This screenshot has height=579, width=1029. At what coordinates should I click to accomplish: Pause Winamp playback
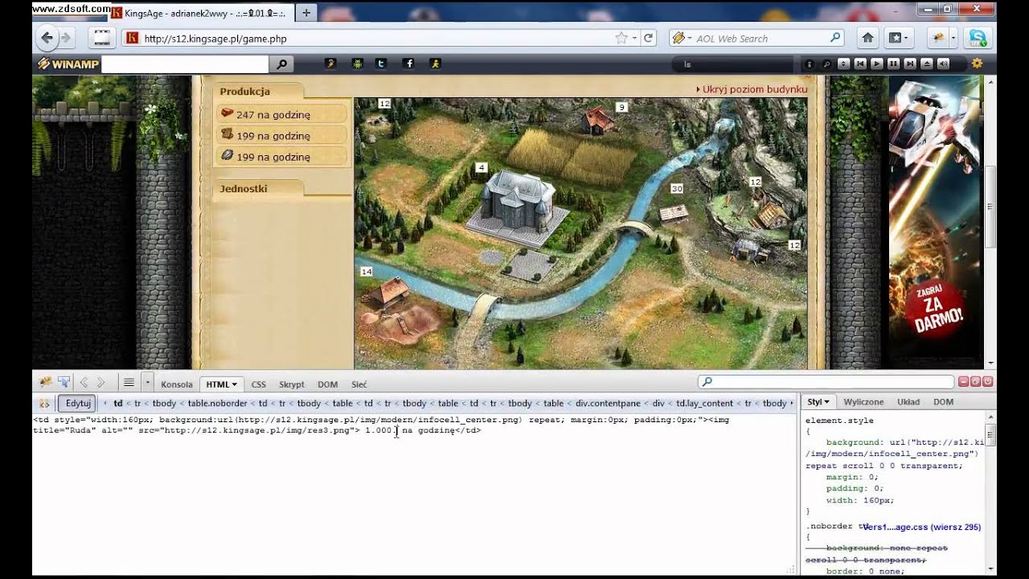[893, 64]
